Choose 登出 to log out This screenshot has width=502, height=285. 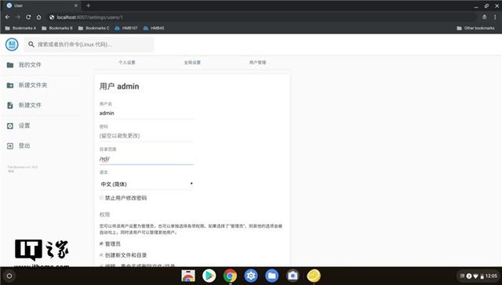click(x=24, y=146)
